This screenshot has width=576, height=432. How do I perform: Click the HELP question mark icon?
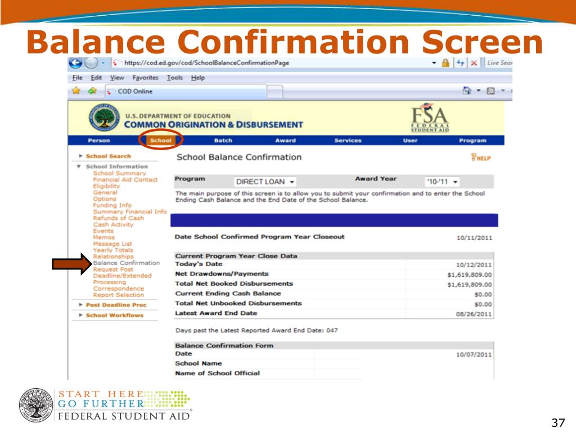[481, 157]
